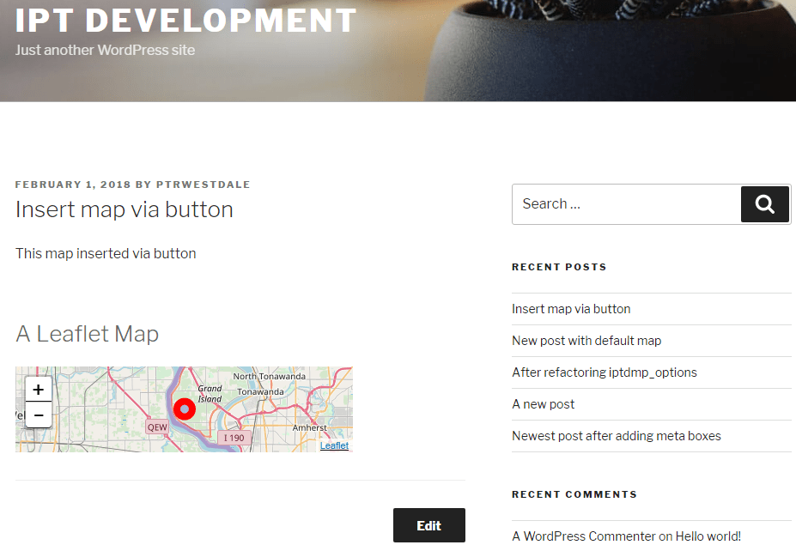Open the post title 'Insert map via button'
Screen dimensions: 796x551
[123, 209]
